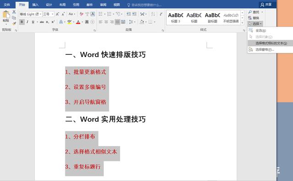Click the borders grid icon
Image resolution: width=293 pixels, height=181 pixels.
(x=150, y=22)
